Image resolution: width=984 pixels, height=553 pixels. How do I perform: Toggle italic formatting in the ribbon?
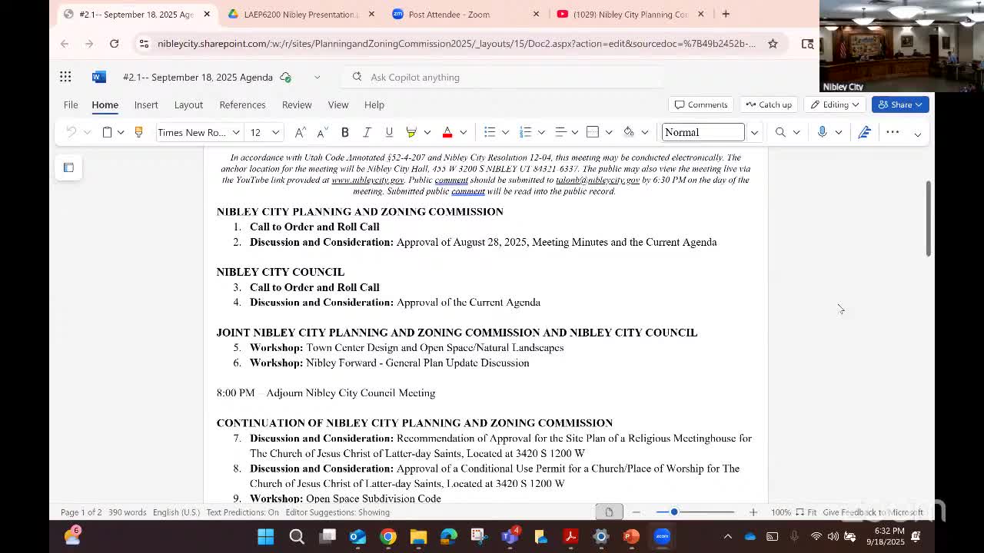pyautogui.click(x=367, y=132)
